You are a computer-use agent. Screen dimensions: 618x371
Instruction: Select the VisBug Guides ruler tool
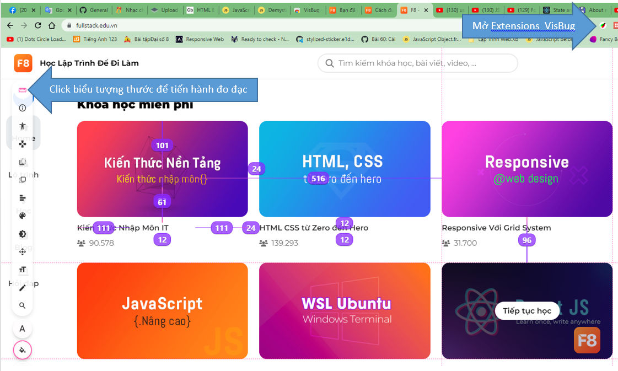tap(23, 90)
